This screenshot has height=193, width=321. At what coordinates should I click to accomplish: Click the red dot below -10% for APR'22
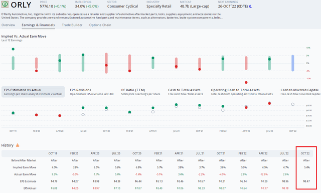(246, 83)
